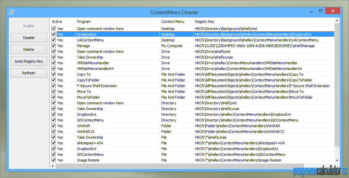Select the Manage program entry

pyautogui.click(x=84, y=46)
